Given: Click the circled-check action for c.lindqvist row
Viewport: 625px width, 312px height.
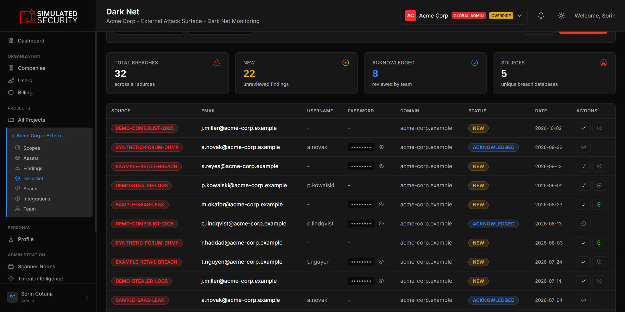Looking at the screenshot, I should click(583, 223).
